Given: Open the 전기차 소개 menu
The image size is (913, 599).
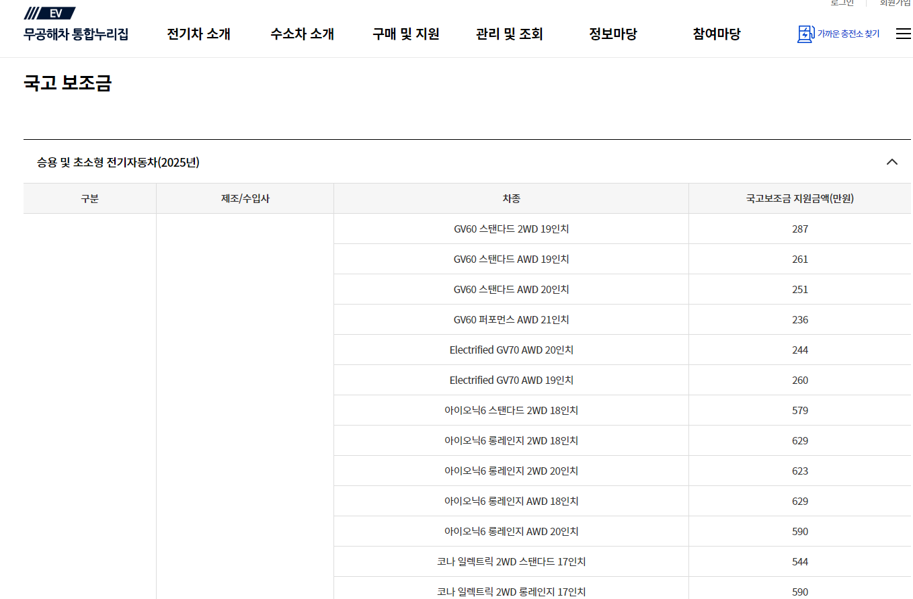Looking at the screenshot, I should pyautogui.click(x=199, y=34).
